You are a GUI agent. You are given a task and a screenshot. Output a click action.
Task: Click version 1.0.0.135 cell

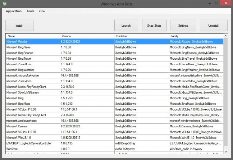(87, 143)
